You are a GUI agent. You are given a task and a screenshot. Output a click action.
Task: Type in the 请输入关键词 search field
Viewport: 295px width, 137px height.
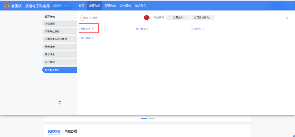(112, 18)
